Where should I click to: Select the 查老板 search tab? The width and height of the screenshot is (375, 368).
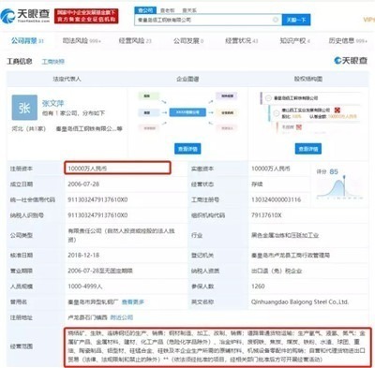click(x=167, y=10)
